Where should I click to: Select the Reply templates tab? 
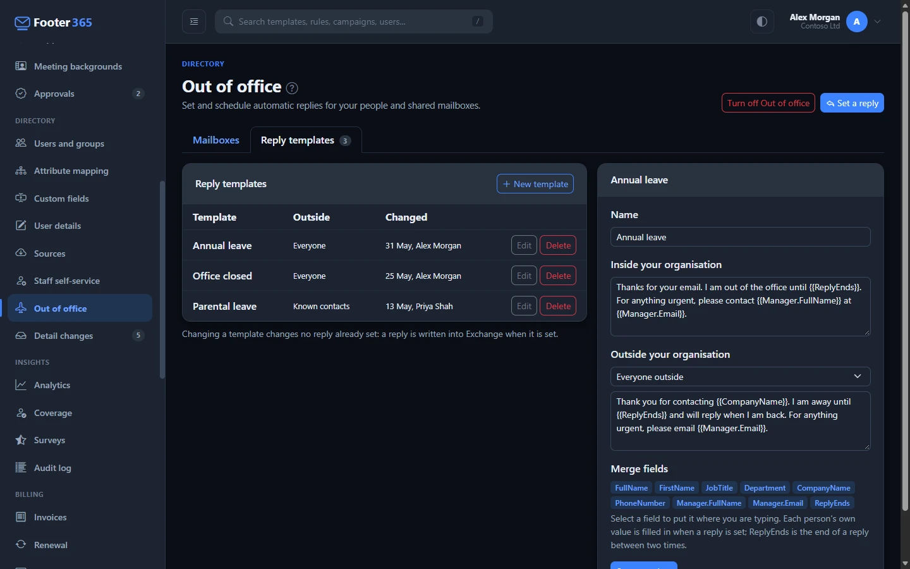tap(306, 140)
